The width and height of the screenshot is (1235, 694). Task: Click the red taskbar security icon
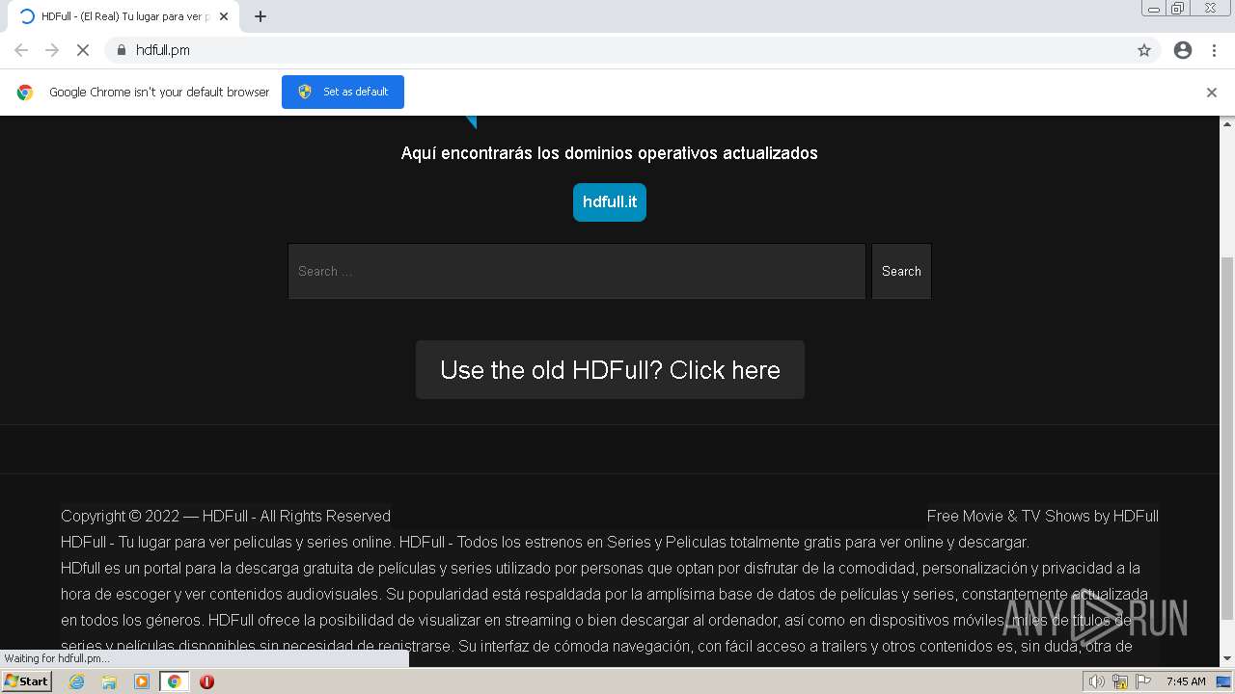206,681
